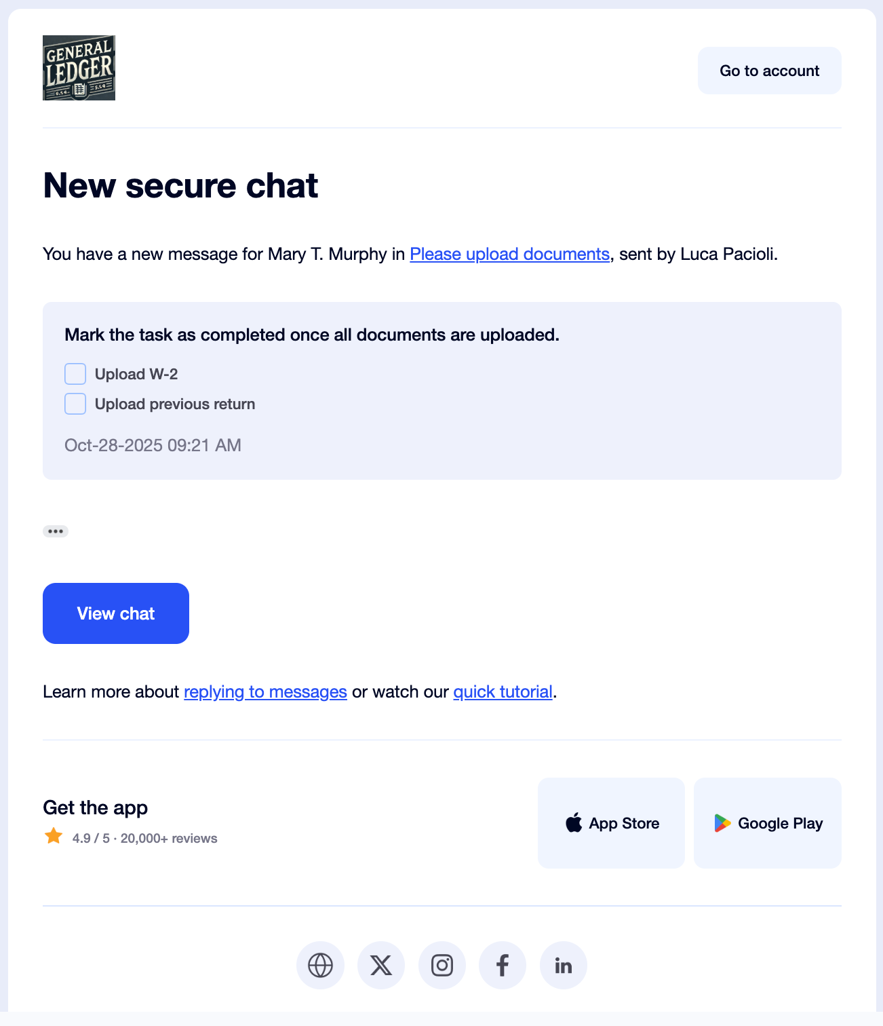This screenshot has width=883, height=1026.
Task: Select the Google Play download button
Action: coord(768,823)
